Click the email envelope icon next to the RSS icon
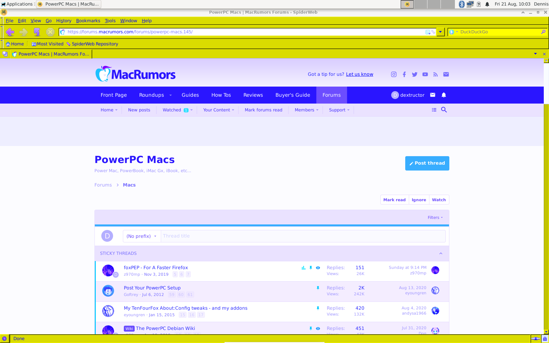Screen dimensions: 549x343 click(446, 74)
